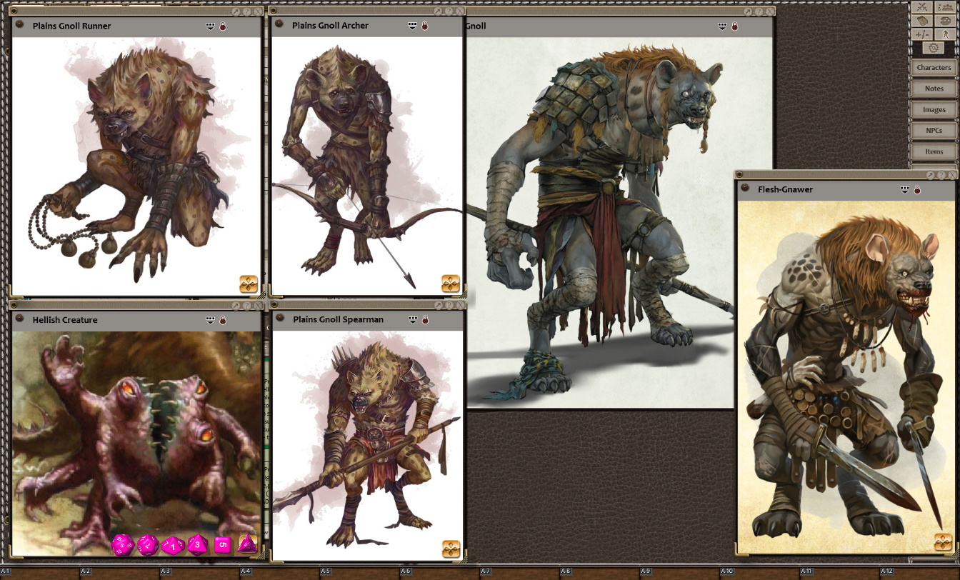Click the Plains Gnoll Spearman title text
960x580 pixels.
point(338,319)
